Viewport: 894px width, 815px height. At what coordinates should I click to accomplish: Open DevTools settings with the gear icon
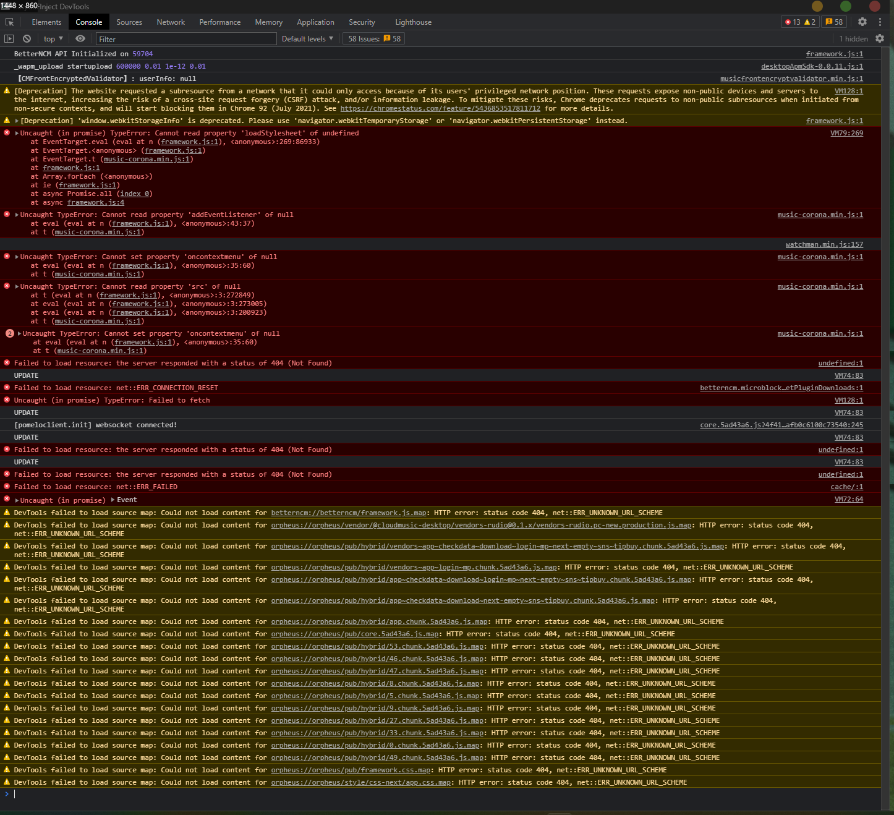[x=862, y=22]
